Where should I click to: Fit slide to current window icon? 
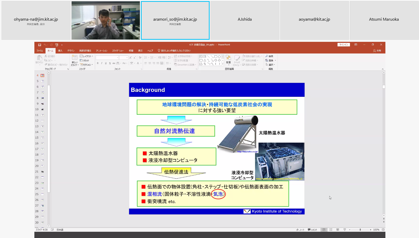pos(383,229)
